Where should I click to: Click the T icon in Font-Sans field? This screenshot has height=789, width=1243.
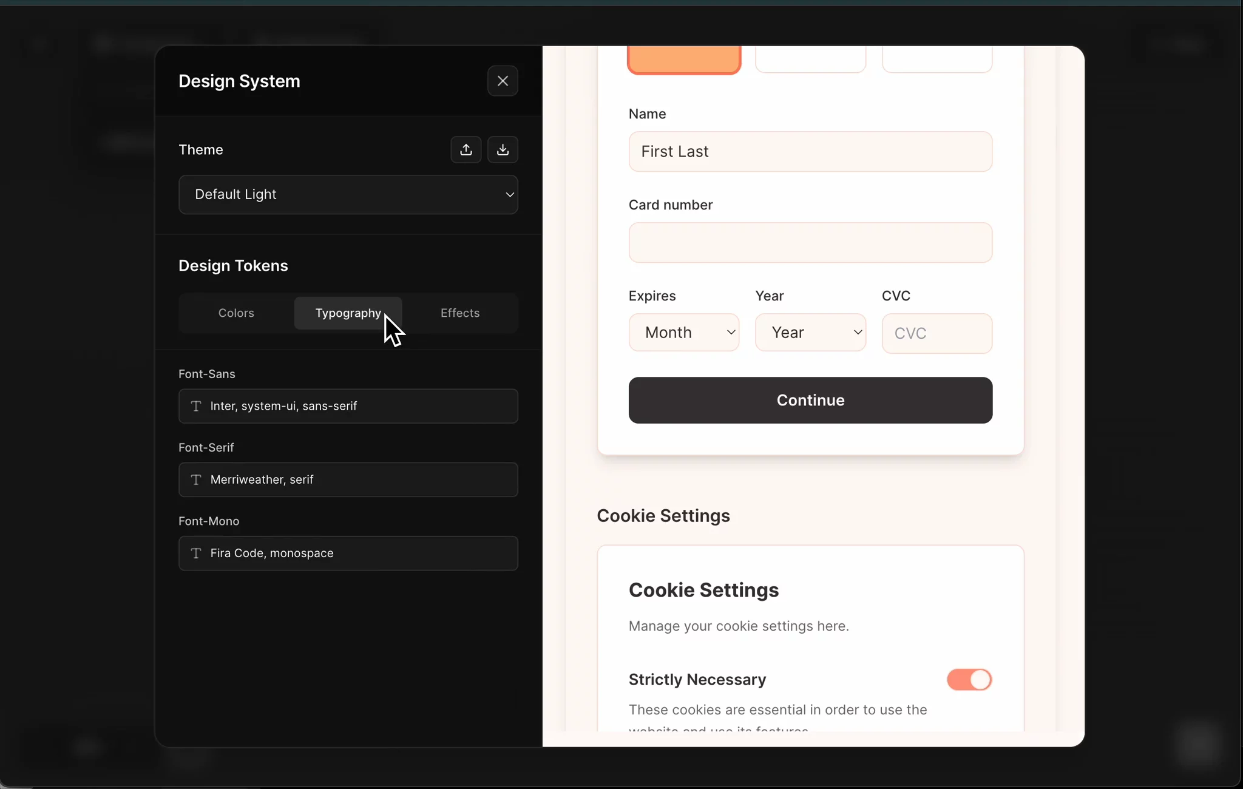[x=196, y=406]
